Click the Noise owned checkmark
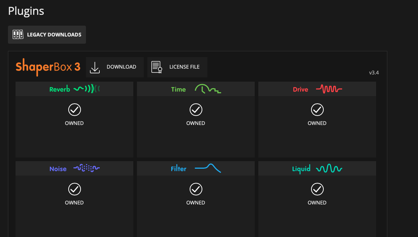This screenshot has height=237, width=418. click(74, 189)
